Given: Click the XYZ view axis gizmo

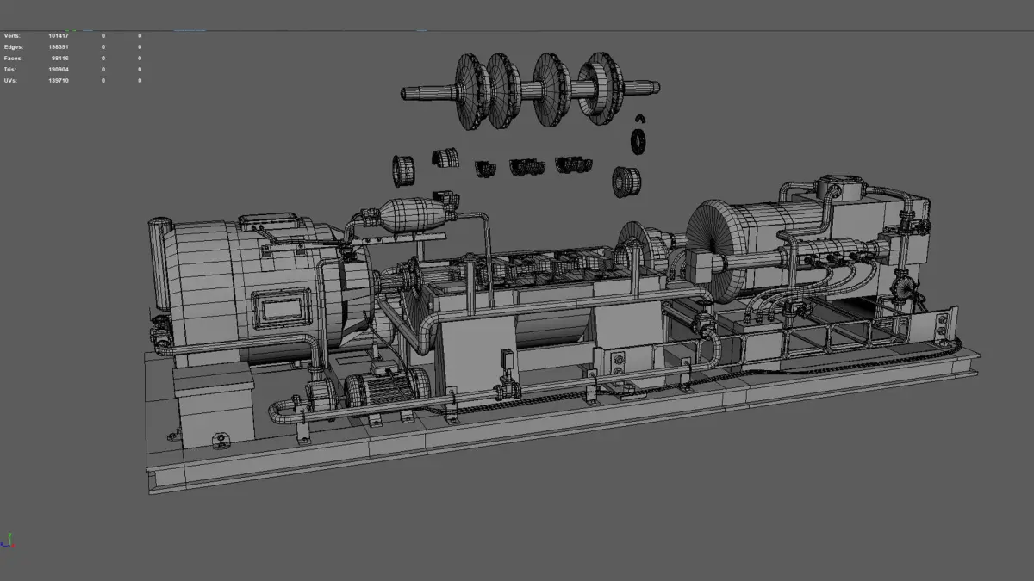Looking at the screenshot, I should pyautogui.click(x=9, y=541).
